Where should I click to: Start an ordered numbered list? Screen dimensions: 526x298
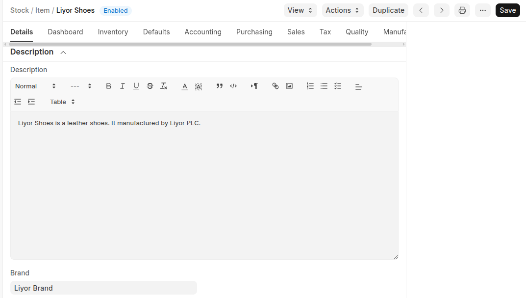pos(310,86)
